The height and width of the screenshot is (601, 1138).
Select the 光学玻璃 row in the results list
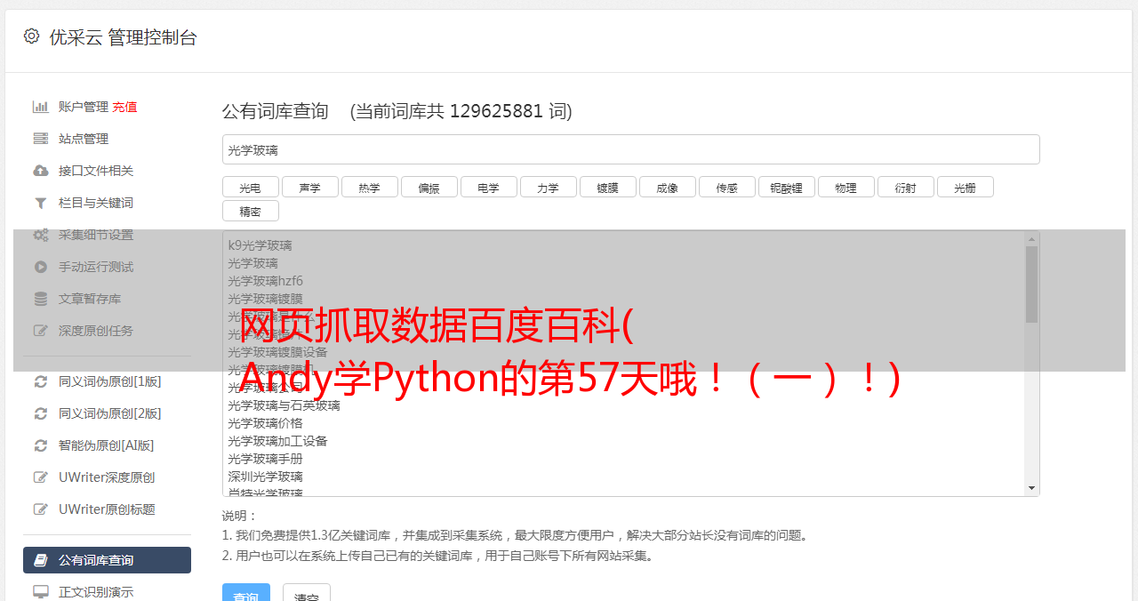624,263
